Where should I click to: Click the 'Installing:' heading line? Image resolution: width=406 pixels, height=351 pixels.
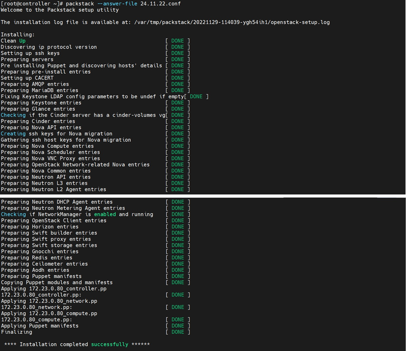point(18,34)
